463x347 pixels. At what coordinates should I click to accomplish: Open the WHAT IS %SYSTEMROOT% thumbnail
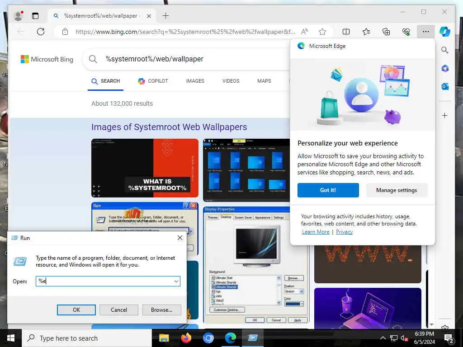[x=145, y=168]
